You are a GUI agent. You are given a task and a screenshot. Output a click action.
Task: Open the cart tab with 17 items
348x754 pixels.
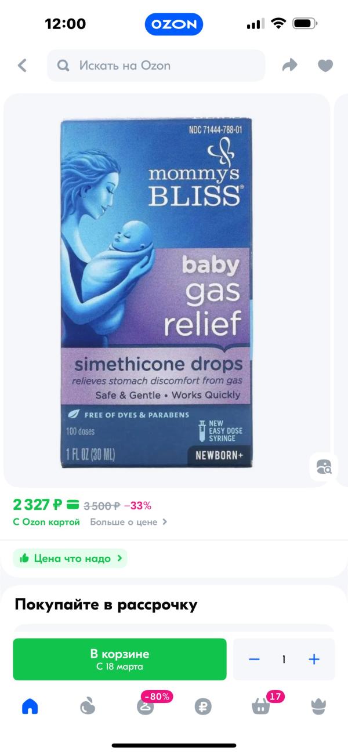[x=261, y=706]
